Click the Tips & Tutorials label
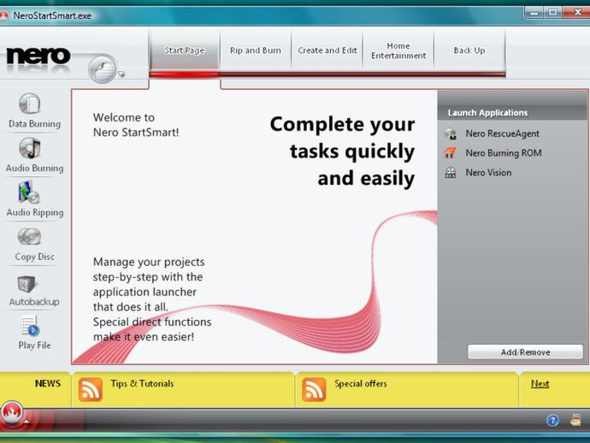This screenshot has width=590, height=443. point(142,383)
